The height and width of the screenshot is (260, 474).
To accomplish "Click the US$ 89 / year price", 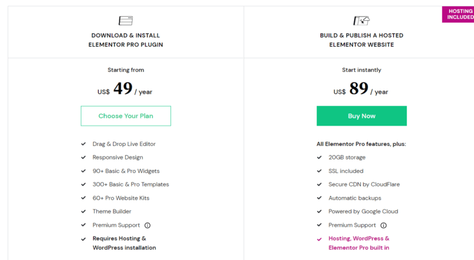I will 361,90.
